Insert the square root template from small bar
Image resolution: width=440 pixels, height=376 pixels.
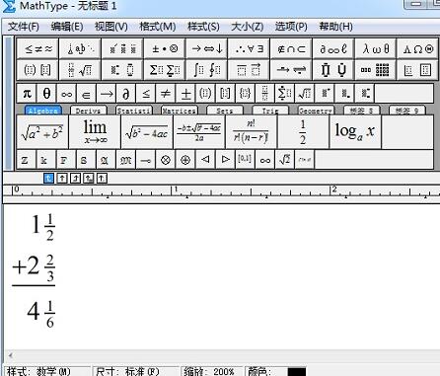click(x=305, y=94)
